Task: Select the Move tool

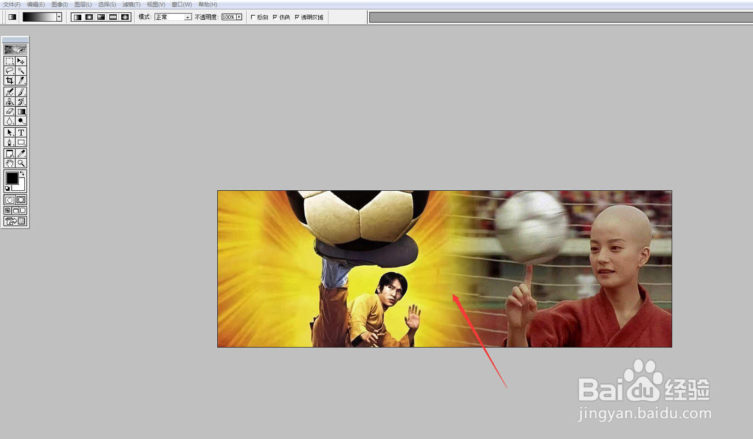Action: coord(21,61)
